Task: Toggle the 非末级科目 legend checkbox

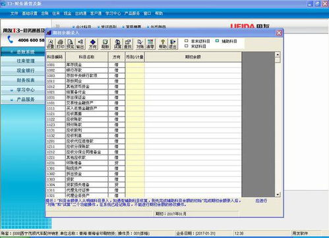Action: 187,41
